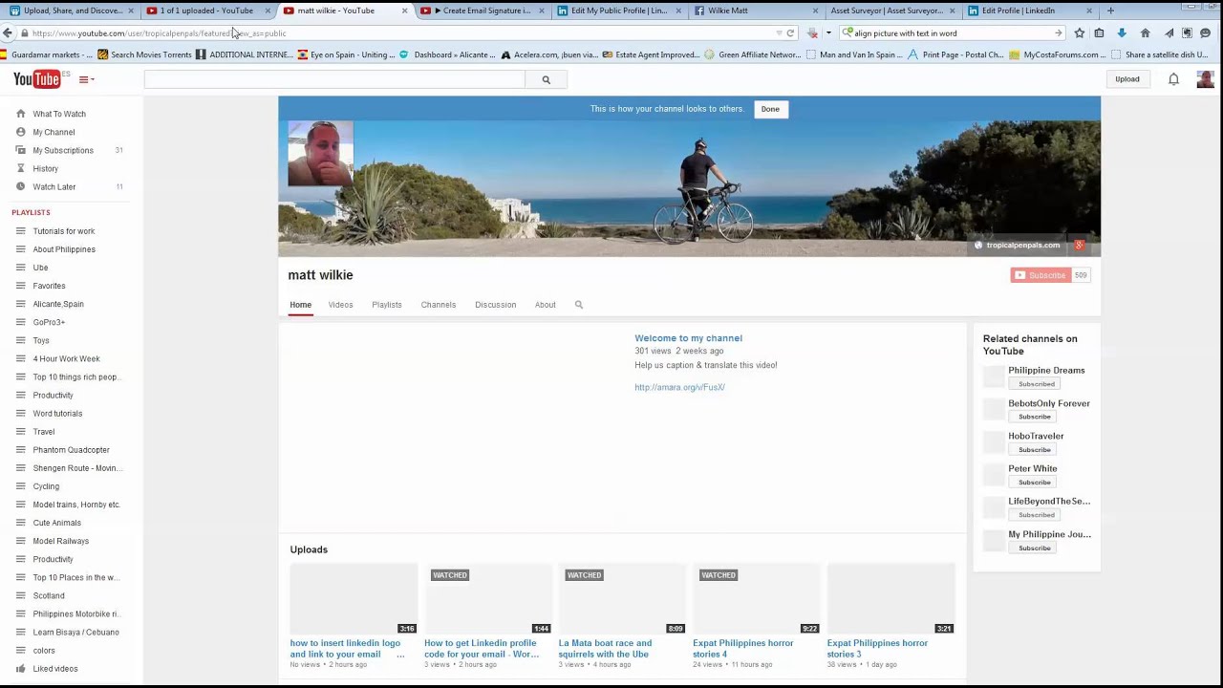The height and width of the screenshot is (688, 1223).
Task: Click the search engine selector icon
Action: (x=847, y=33)
